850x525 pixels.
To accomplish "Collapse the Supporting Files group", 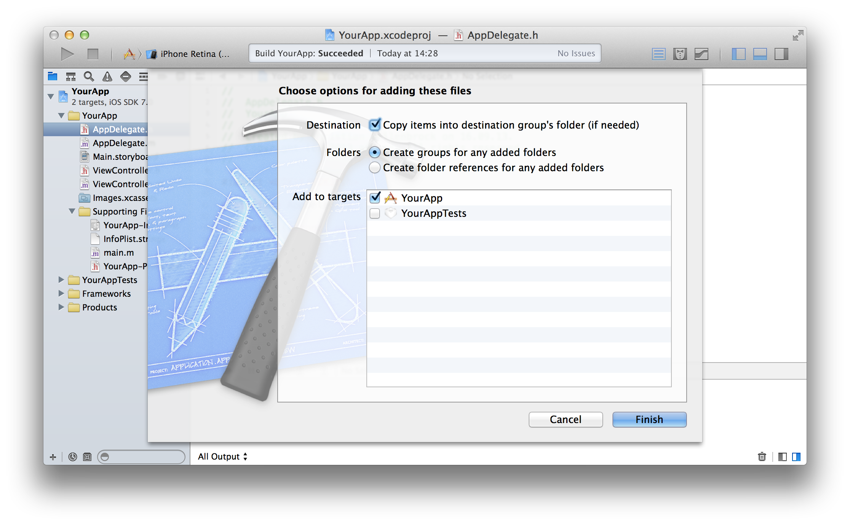I will [x=72, y=211].
